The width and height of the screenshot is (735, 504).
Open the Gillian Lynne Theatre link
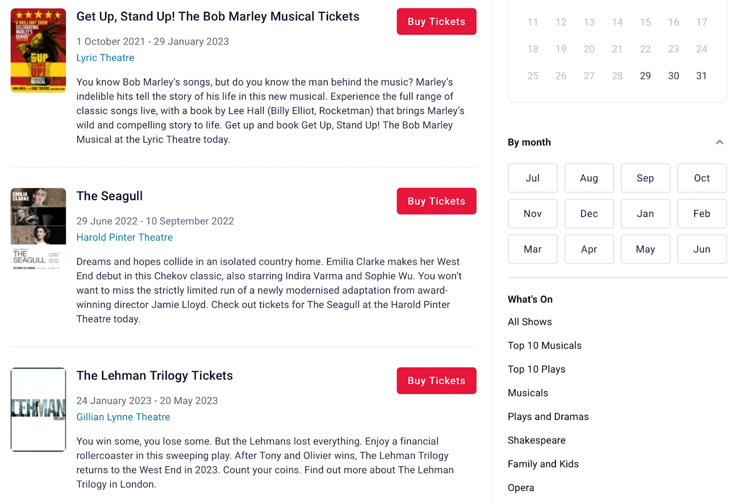point(123,417)
